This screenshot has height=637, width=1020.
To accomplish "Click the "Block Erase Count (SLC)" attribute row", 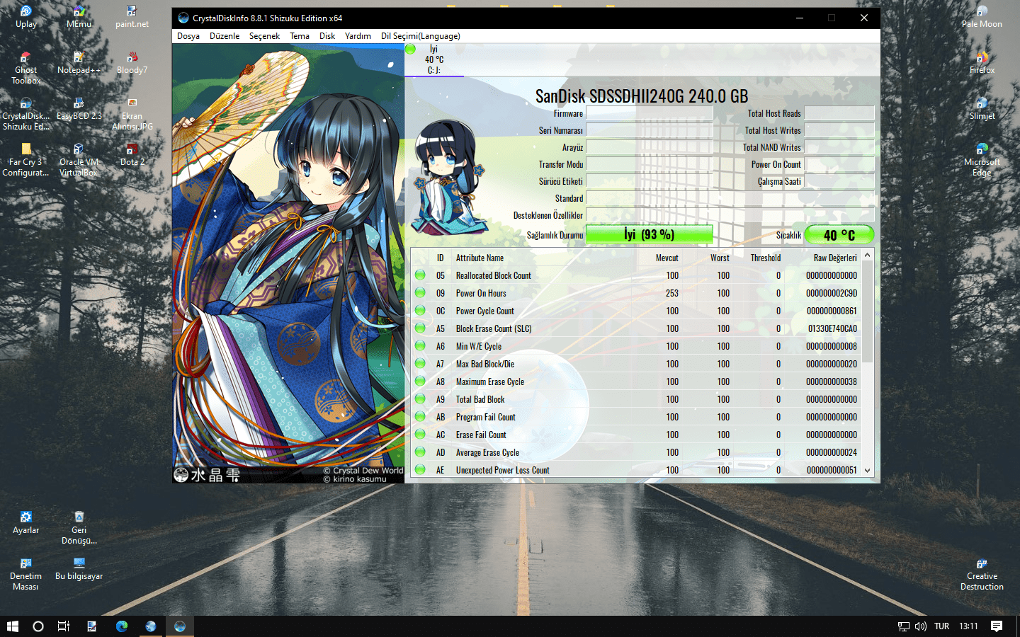I will 637,328.
